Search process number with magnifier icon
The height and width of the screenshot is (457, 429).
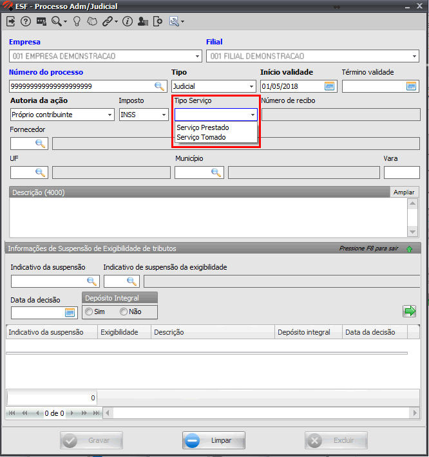(x=159, y=86)
